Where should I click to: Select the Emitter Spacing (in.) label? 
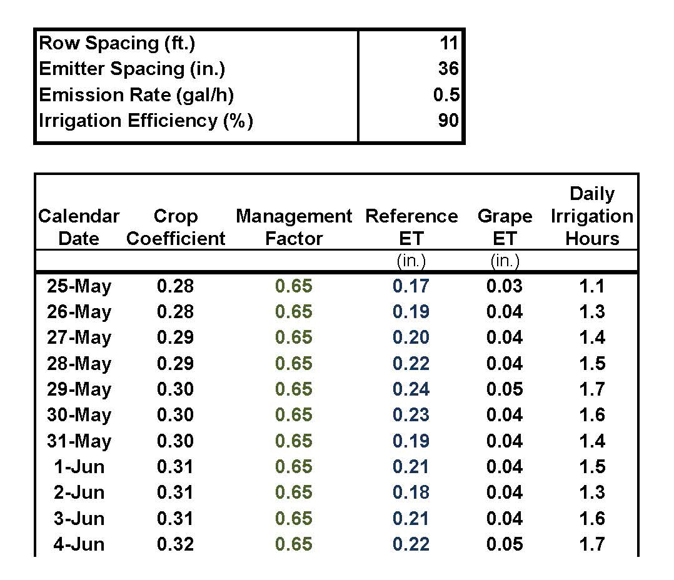coord(132,69)
